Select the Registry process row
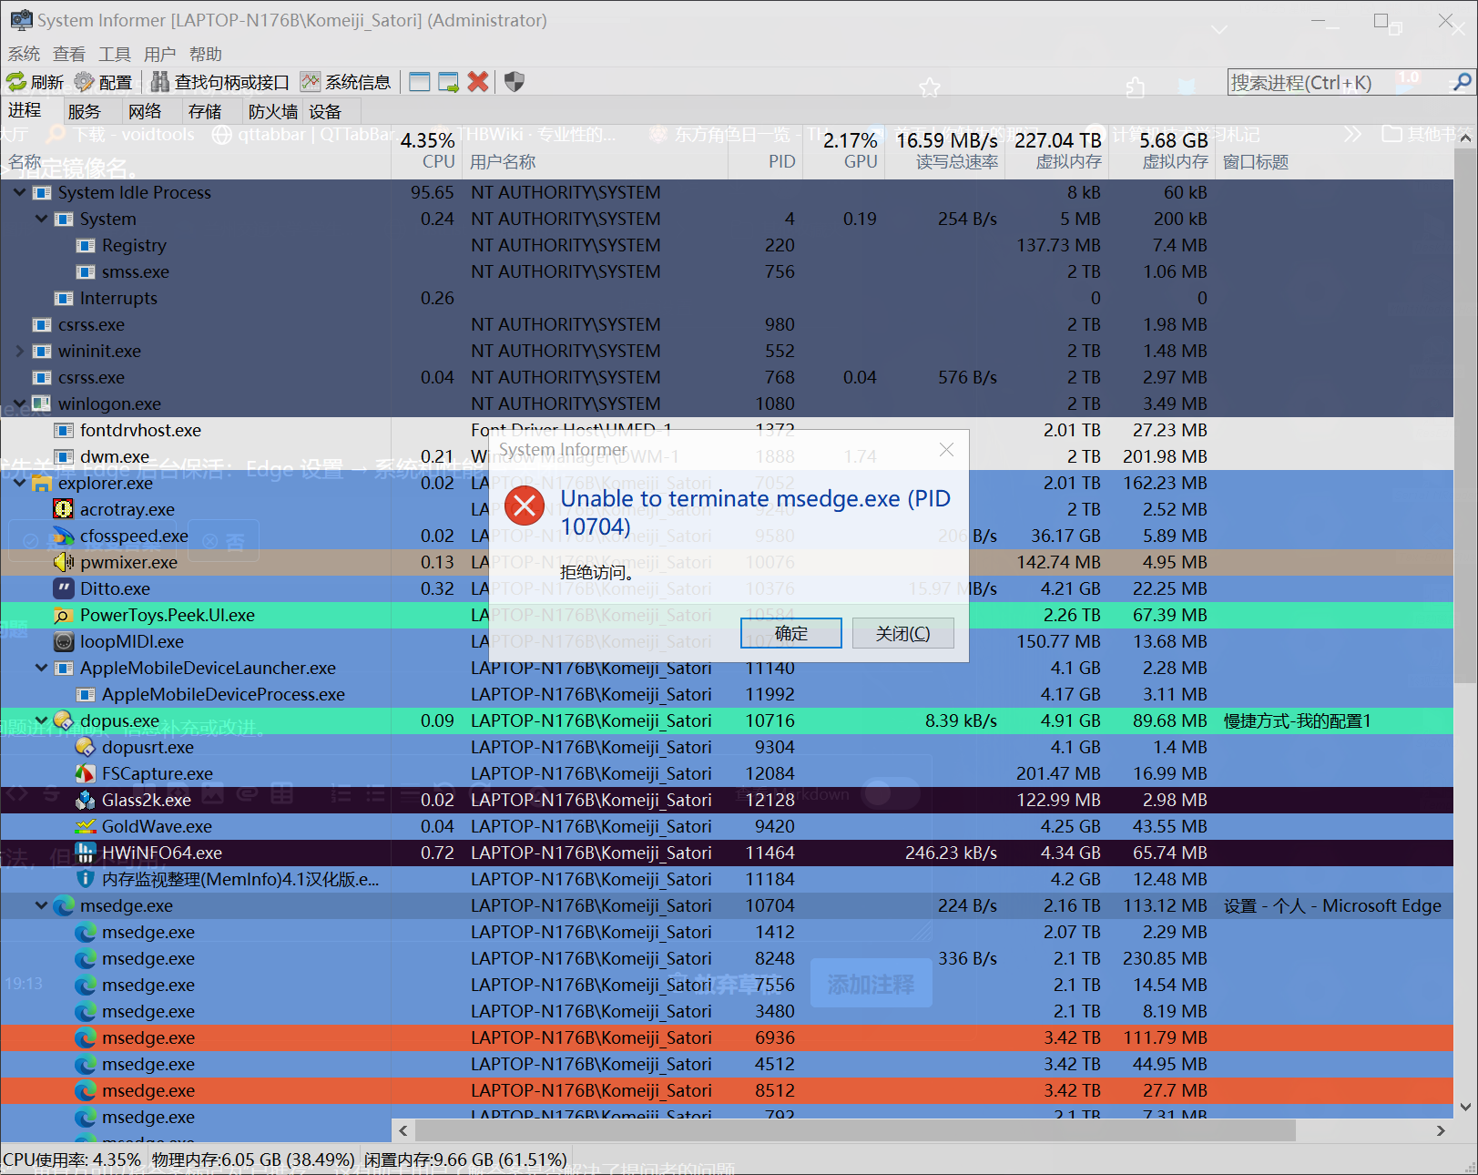Viewport: 1478px width, 1175px height. (x=727, y=245)
